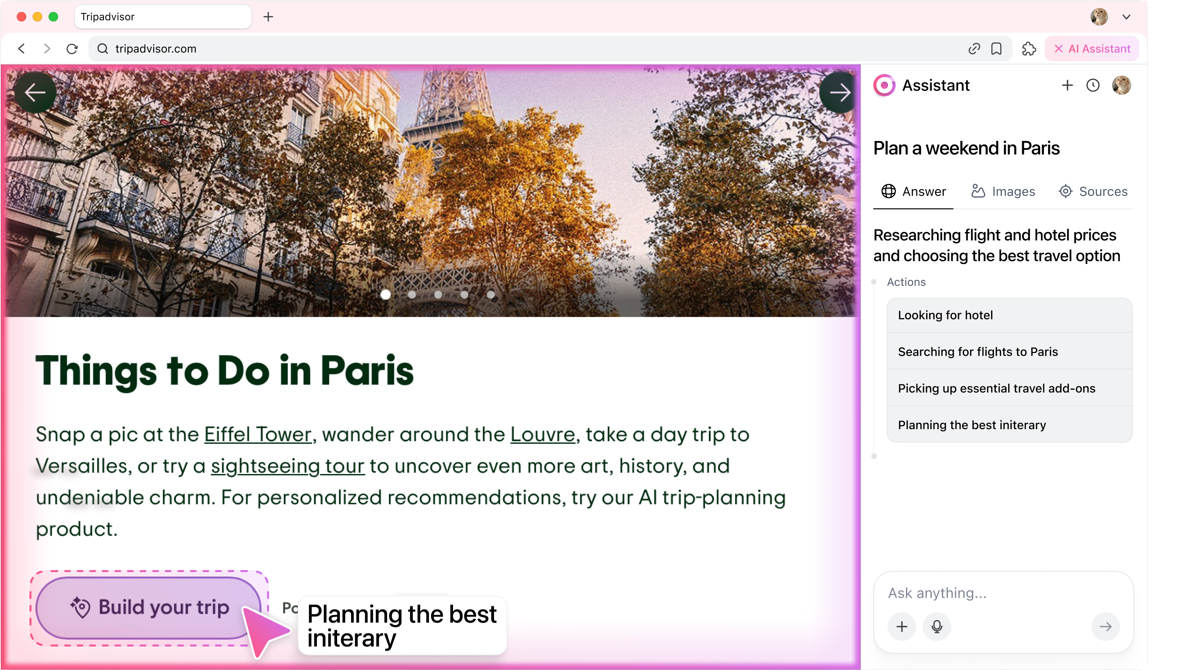Screen dimensions: 1179x670
Task: Select first carousel dot
Action: click(x=385, y=295)
